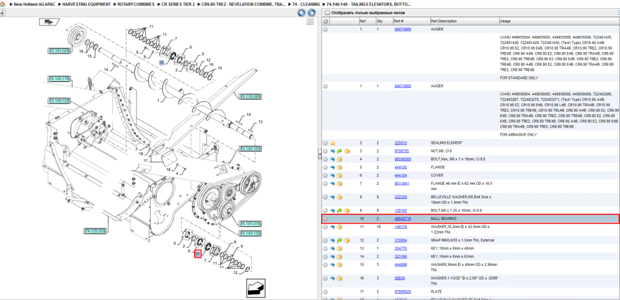The width and height of the screenshot is (620, 300).
Task: Click round add icon on PLATE 87695620 row
Action: pyautogui.click(x=325, y=292)
